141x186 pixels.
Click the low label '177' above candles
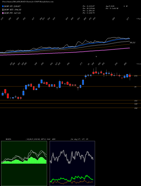click(x=81, y=64)
